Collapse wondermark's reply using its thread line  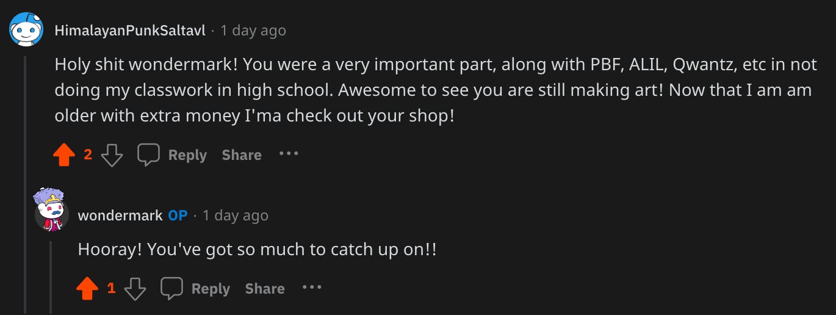51,275
